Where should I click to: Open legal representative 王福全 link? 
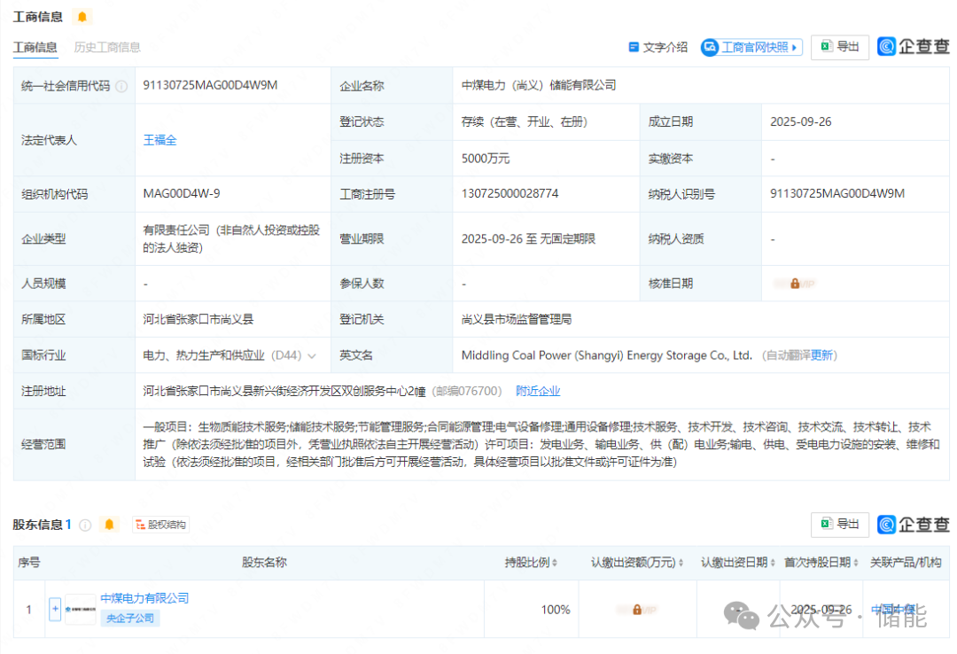(160, 140)
